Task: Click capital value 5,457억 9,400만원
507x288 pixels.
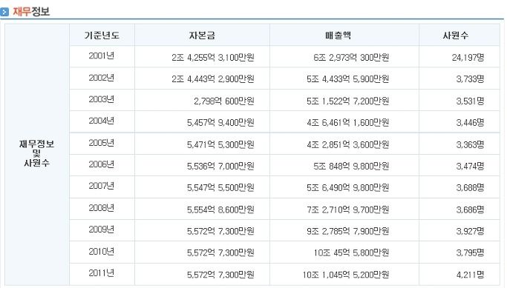Action: [221, 123]
